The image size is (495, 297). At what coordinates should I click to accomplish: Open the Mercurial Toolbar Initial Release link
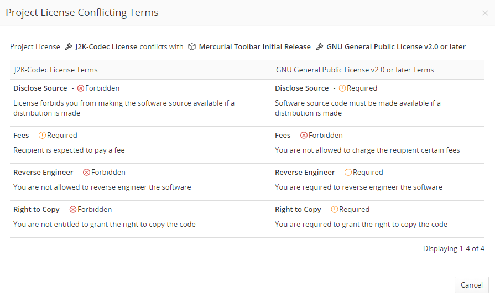pyautogui.click(x=254, y=47)
